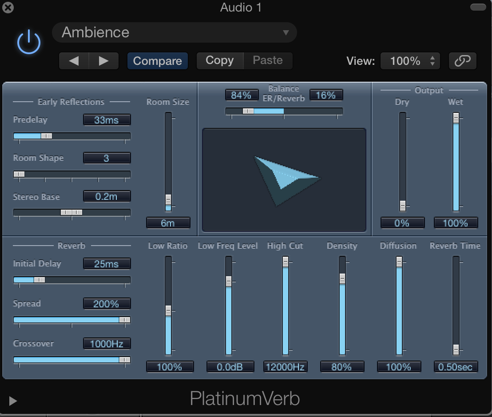Image resolution: width=492 pixels, height=417 pixels.
Task: Select the Paste option
Action: tap(268, 60)
